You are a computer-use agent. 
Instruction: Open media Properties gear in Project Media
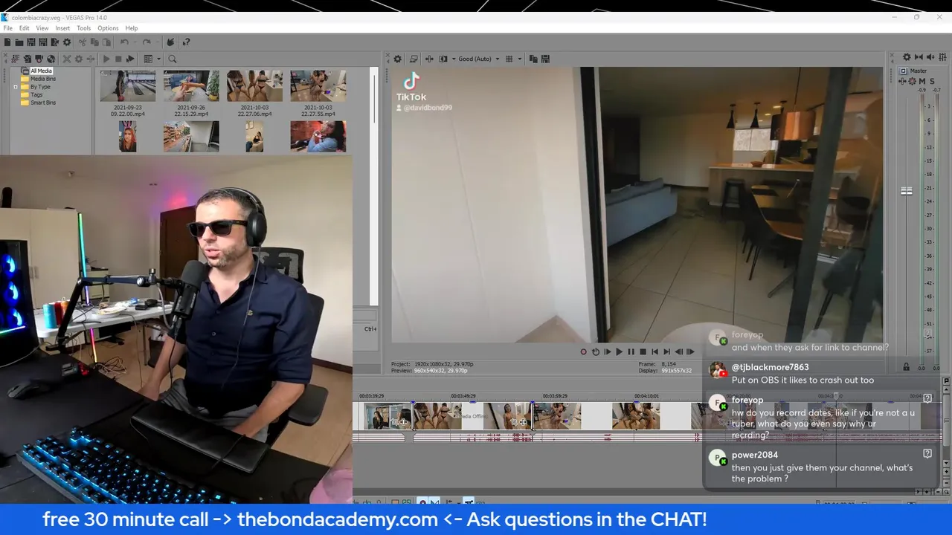pyautogui.click(x=79, y=59)
